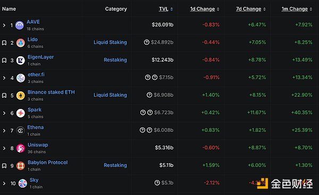Screen dimensions: 319x195
Task: Click the AAVE protocol logo icon
Action: pos(20,25)
